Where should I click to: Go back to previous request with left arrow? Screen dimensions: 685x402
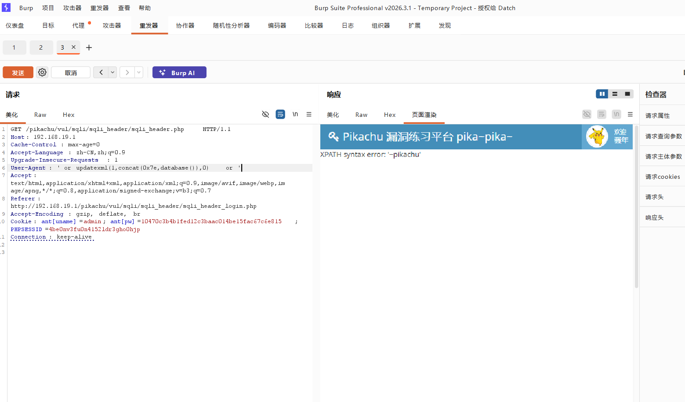pos(101,72)
